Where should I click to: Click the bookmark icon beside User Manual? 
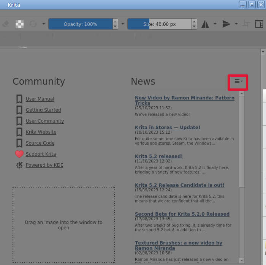(19, 99)
